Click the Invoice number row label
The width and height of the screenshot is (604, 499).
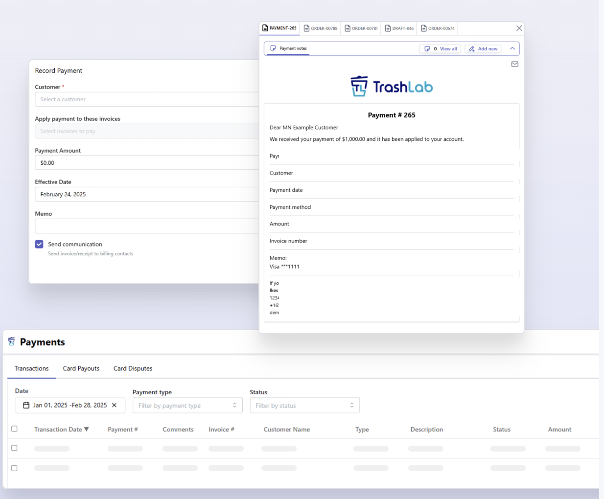point(288,241)
